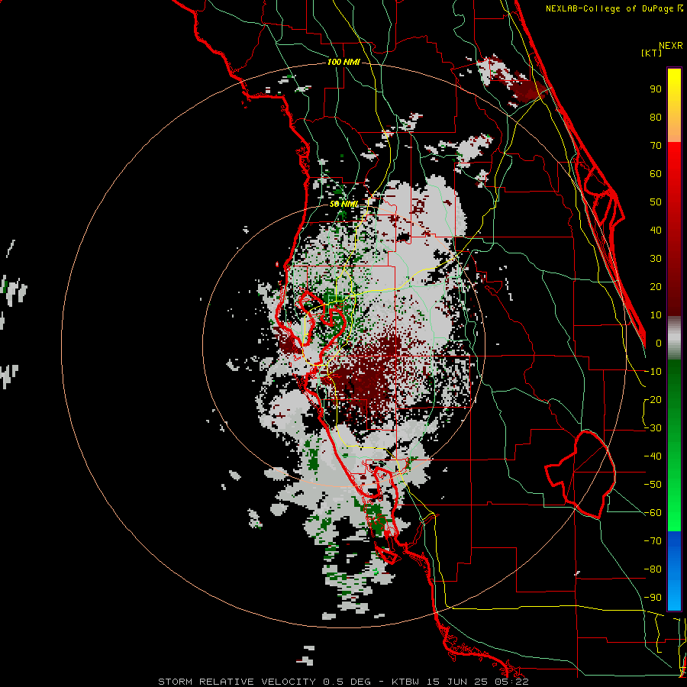Screen dimensions: 687x687
Task: Click the -20 knot scale label
Action: [x=653, y=400]
